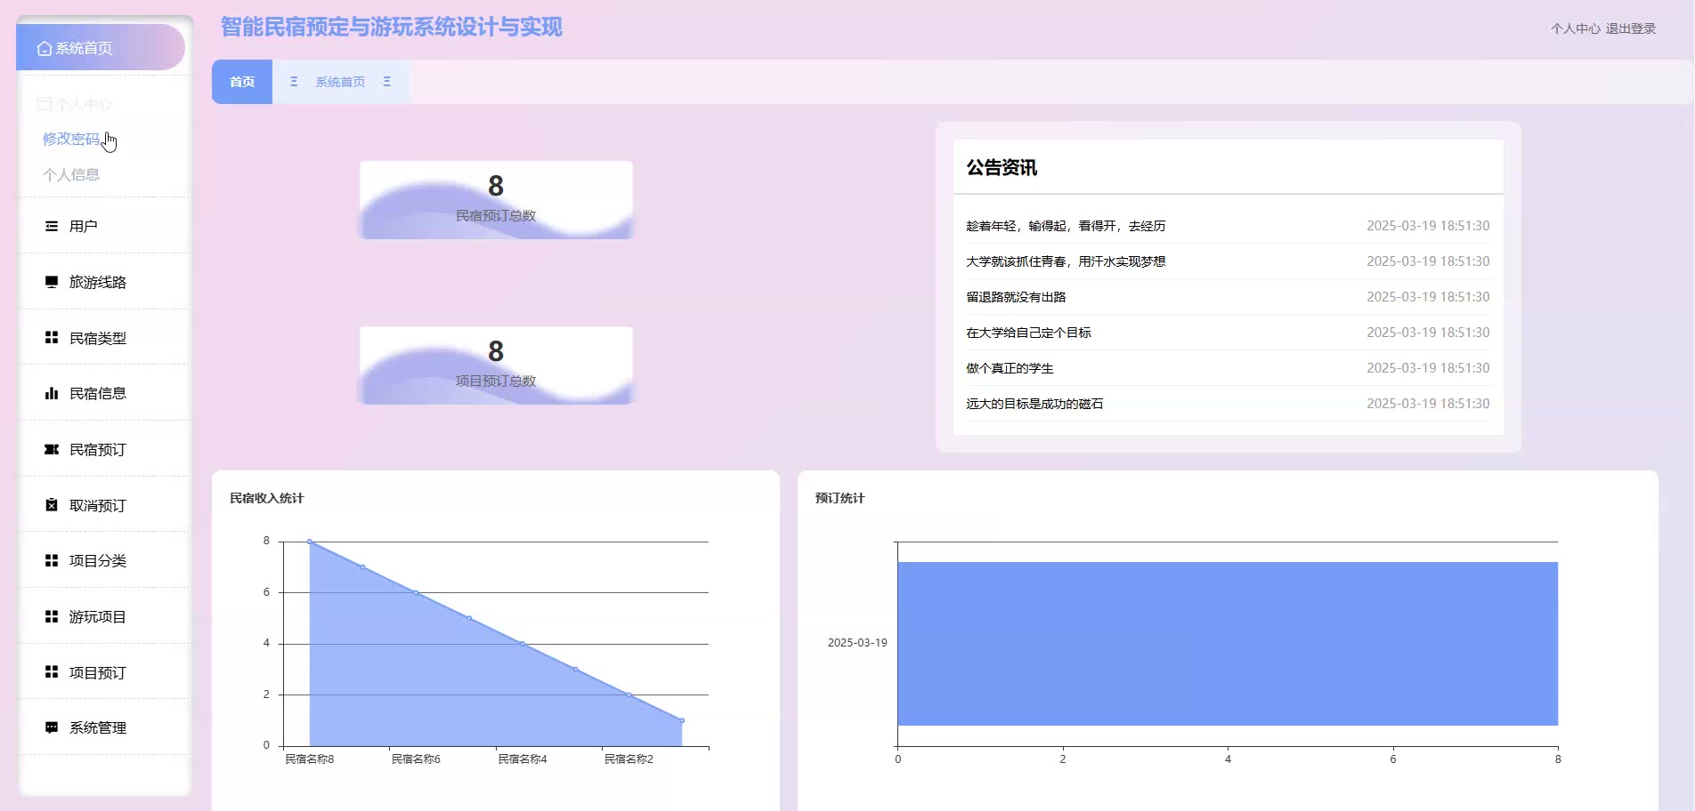Click the 民宿收入统计 chart title
The width and height of the screenshot is (1695, 811).
266,498
